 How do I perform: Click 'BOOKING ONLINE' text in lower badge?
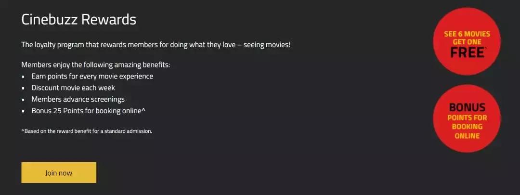467,131
